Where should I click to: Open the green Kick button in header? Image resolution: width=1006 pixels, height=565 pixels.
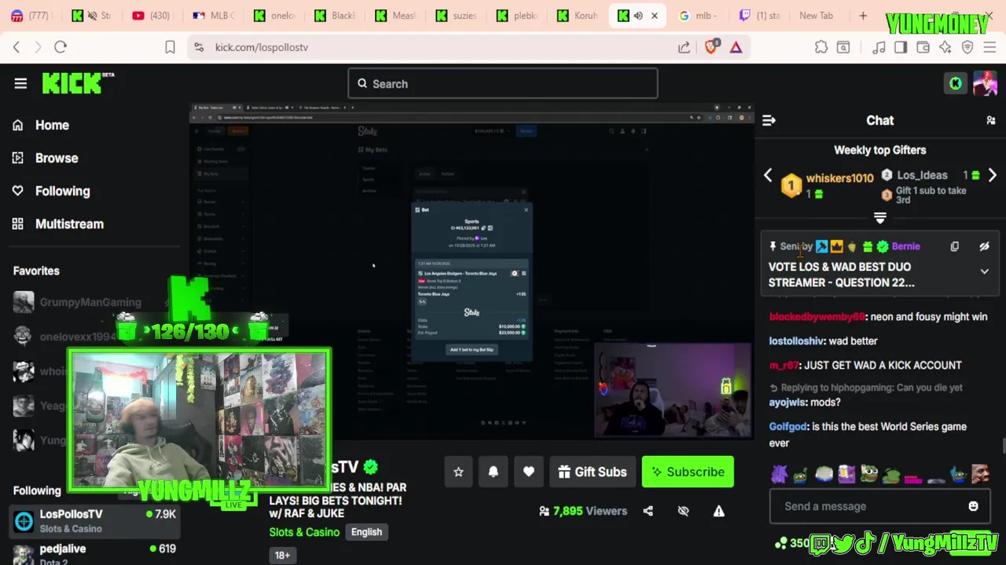pyautogui.click(x=955, y=83)
